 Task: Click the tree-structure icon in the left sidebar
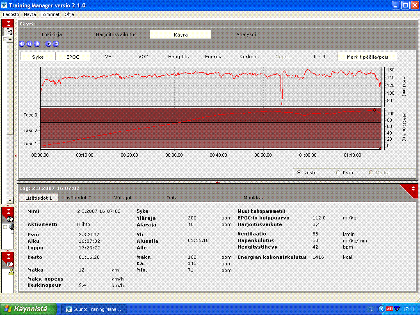9,31
